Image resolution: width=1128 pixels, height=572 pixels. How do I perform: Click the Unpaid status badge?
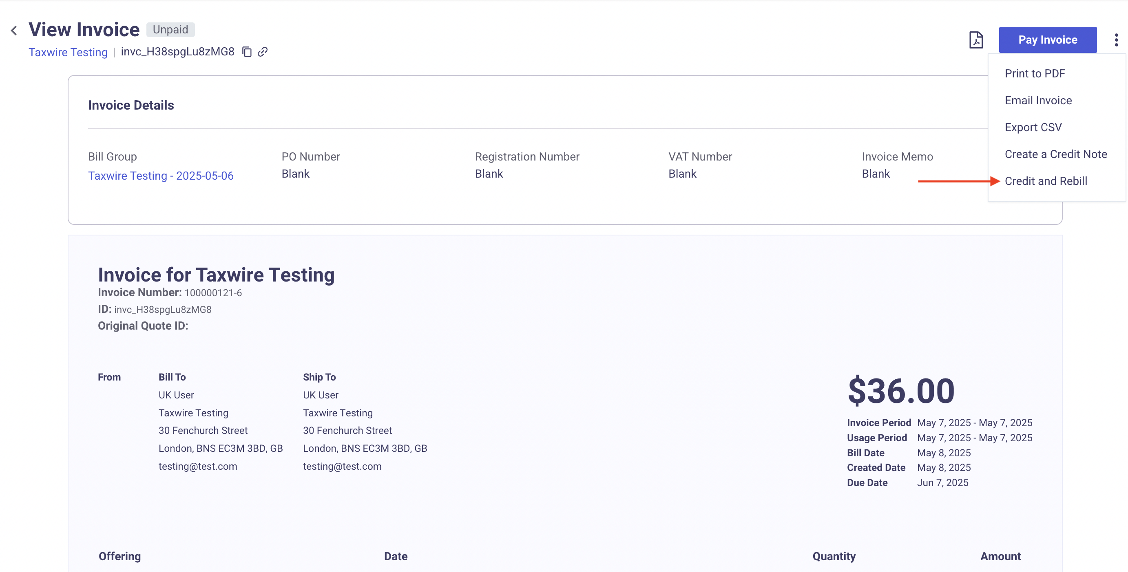pyautogui.click(x=170, y=30)
